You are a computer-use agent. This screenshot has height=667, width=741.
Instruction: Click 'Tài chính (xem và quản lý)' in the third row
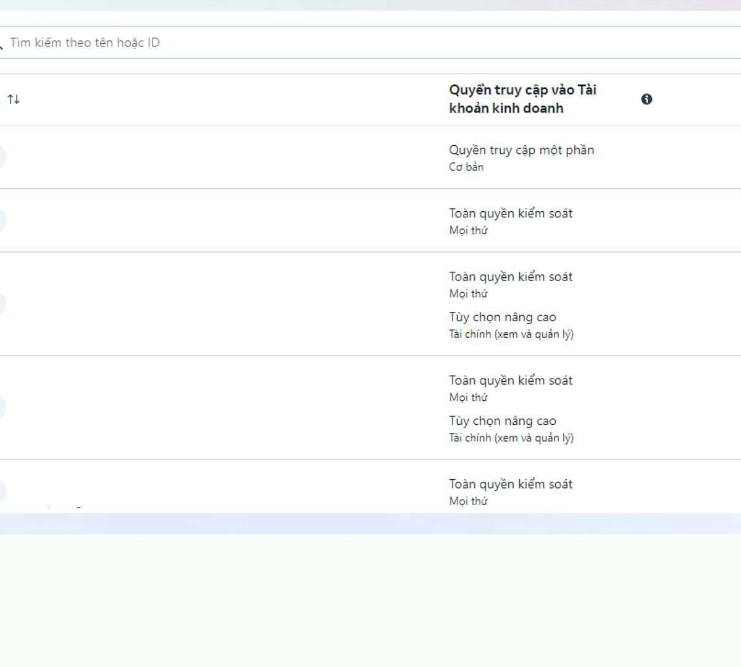(511, 334)
